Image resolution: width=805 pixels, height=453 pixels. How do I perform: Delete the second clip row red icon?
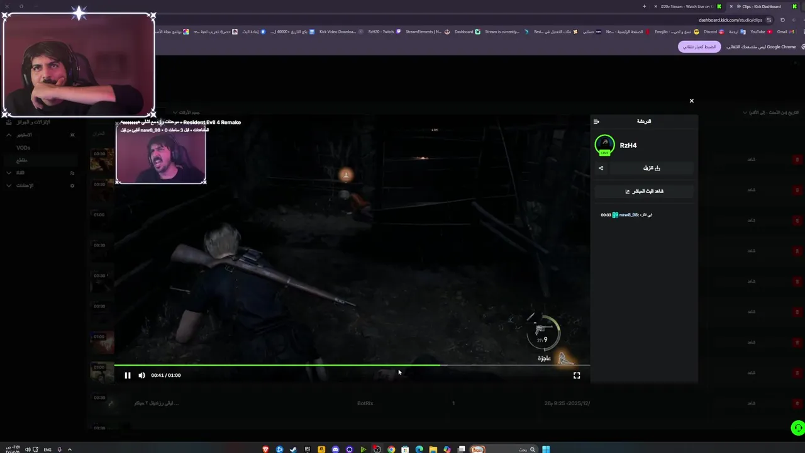coord(797,190)
